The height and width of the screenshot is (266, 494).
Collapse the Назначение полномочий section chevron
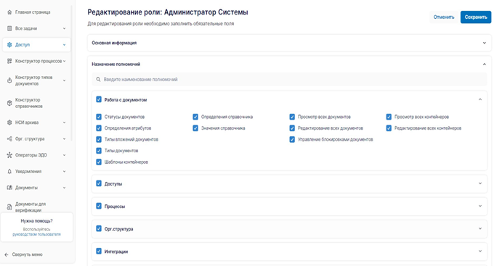[485, 64]
